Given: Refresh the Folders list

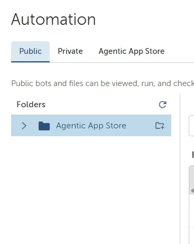Looking at the screenshot, I should pyautogui.click(x=162, y=105).
